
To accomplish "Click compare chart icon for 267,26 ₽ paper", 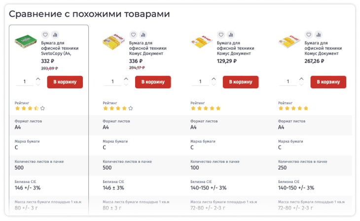I will (x=318, y=35).
